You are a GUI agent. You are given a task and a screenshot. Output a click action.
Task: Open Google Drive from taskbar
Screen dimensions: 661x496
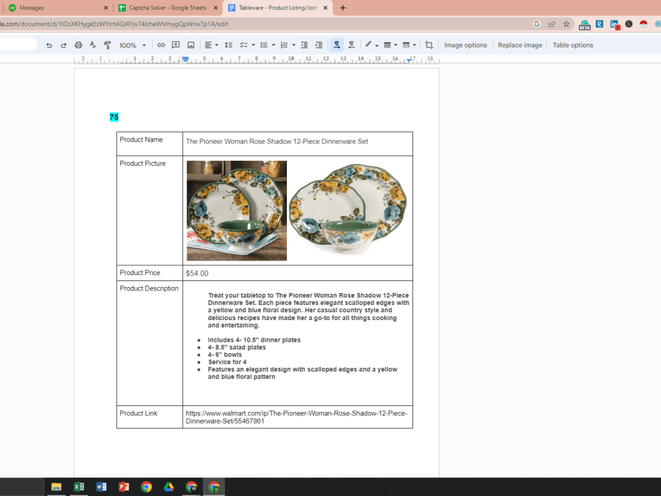point(169,487)
